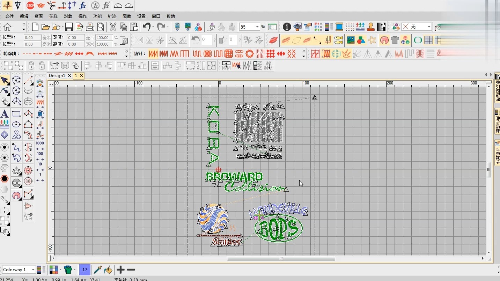
Task: Toggle the grid display icon
Action: point(428,40)
